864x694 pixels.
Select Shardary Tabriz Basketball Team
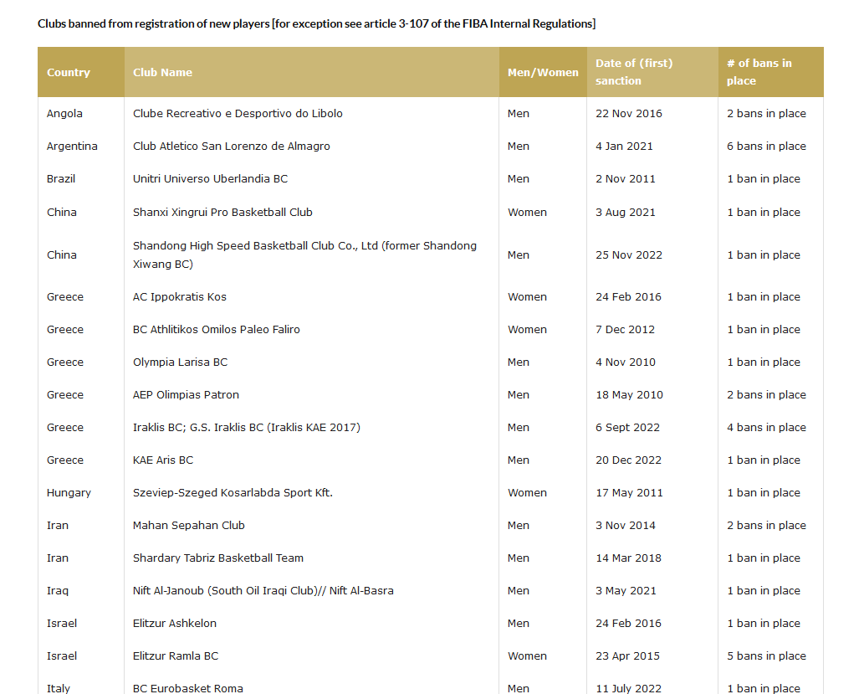coord(218,558)
